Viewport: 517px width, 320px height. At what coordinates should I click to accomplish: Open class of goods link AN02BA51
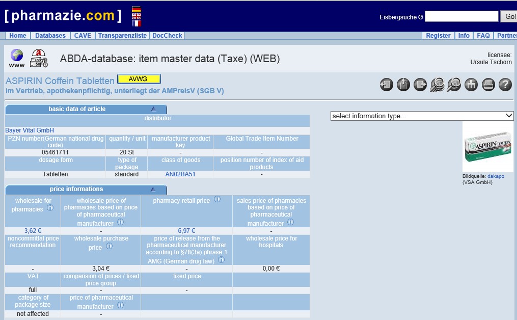pos(180,174)
